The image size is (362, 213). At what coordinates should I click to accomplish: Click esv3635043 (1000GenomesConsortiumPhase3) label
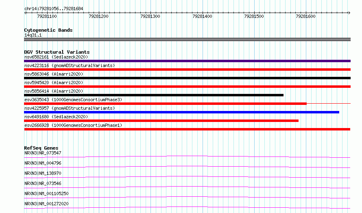73,100
